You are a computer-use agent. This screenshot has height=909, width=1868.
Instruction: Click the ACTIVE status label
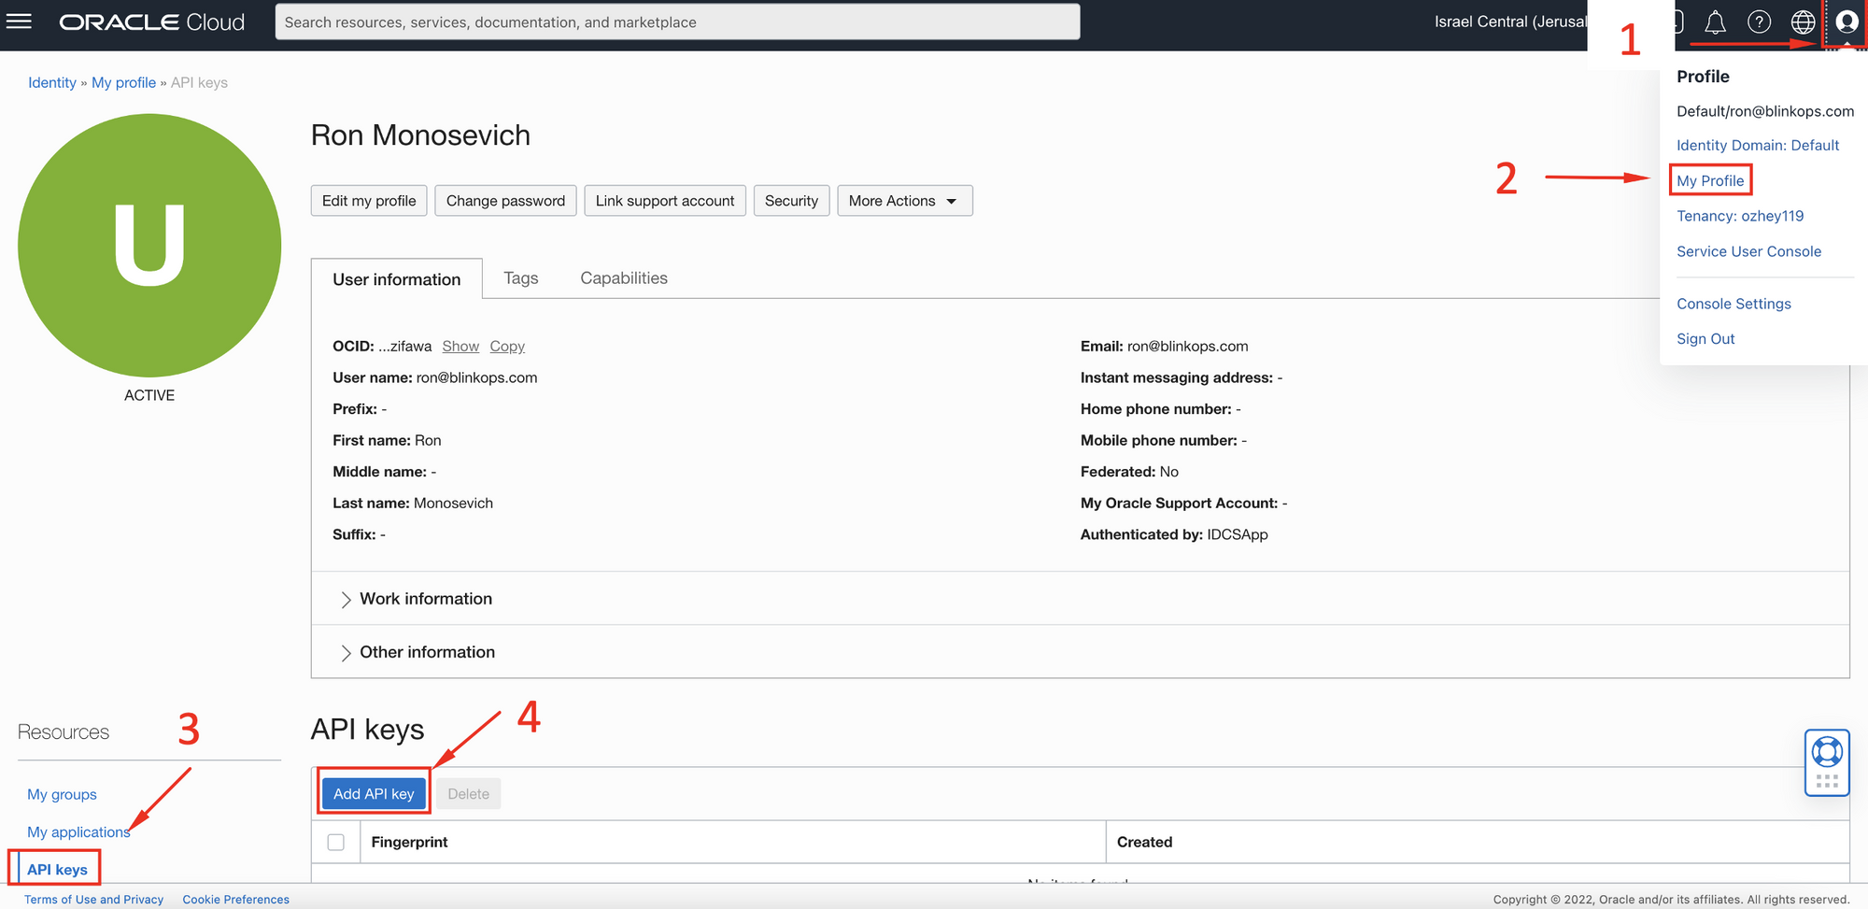[149, 395]
